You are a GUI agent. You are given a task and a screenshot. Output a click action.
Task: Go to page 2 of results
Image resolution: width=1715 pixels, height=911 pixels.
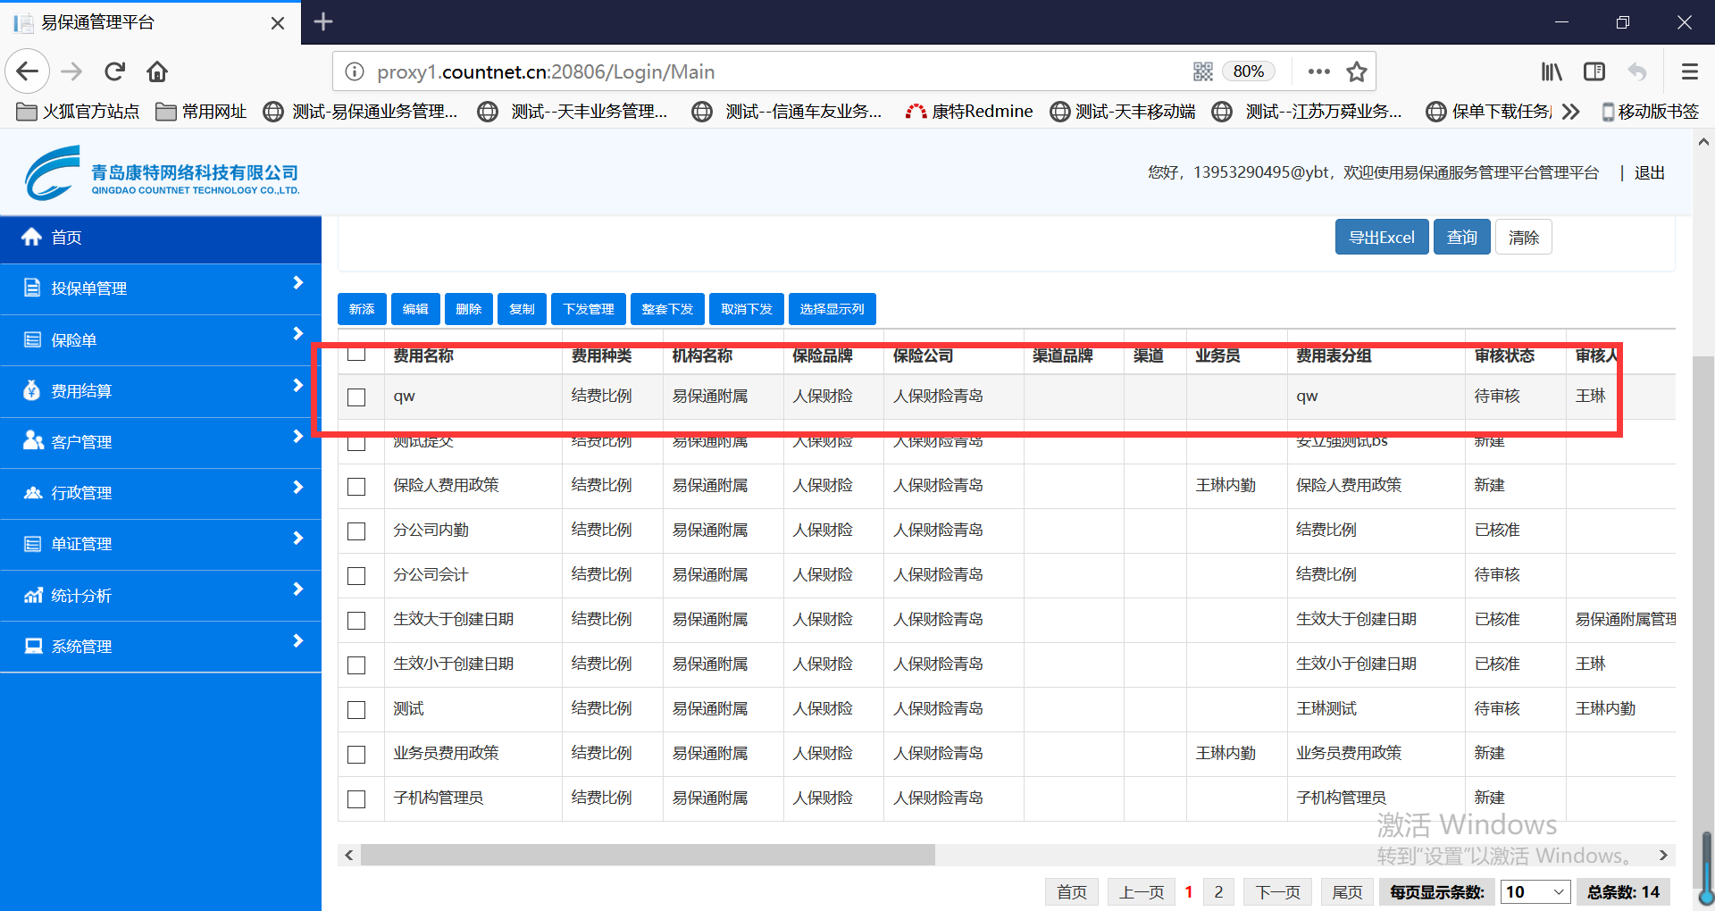[1218, 891]
